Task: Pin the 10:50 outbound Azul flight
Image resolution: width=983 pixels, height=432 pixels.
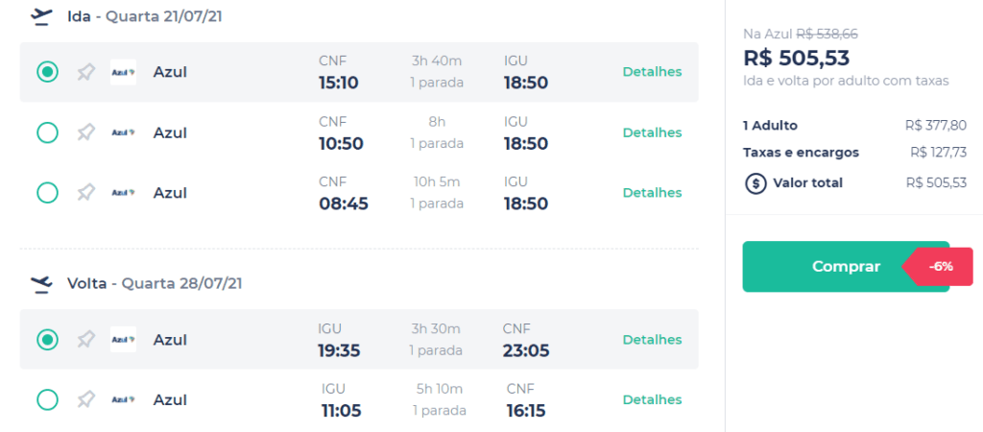Action: click(x=85, y=132)
